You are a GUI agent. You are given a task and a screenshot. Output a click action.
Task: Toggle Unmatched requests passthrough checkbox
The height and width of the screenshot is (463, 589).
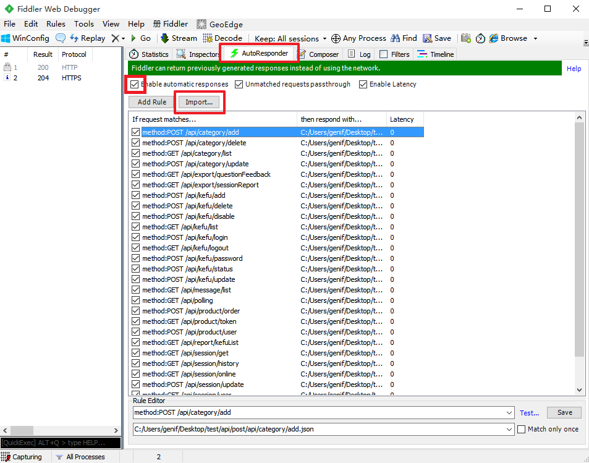239,84
